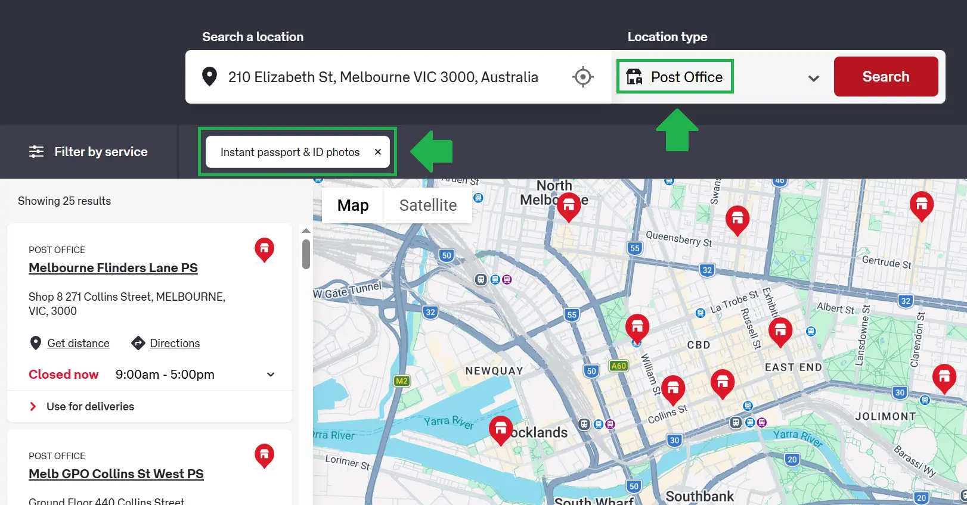
Task: Switch to Map view tab
Action: [x=353, y=205]
